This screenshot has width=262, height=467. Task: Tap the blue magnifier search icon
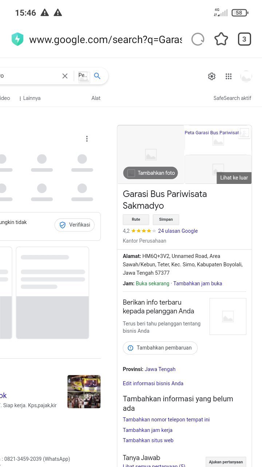pos(97,76)
